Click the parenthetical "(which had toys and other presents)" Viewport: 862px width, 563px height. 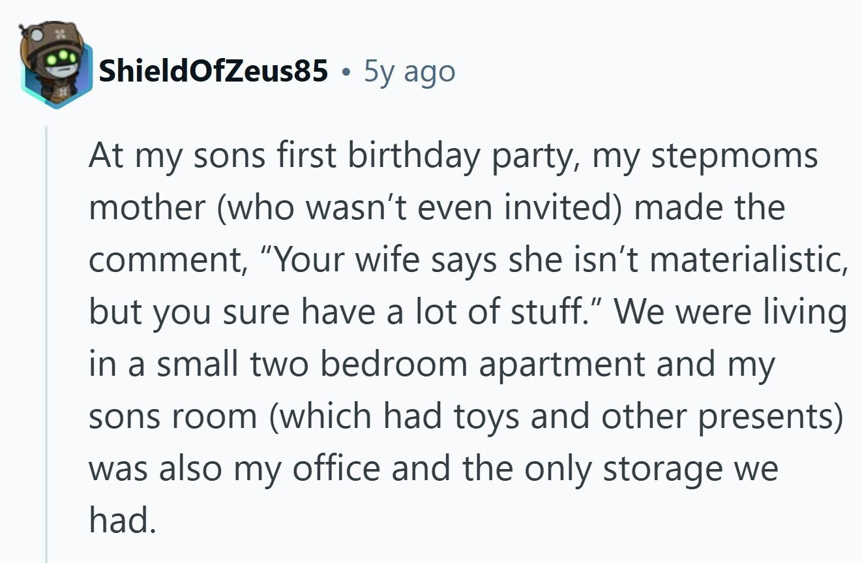click(554, 418)
